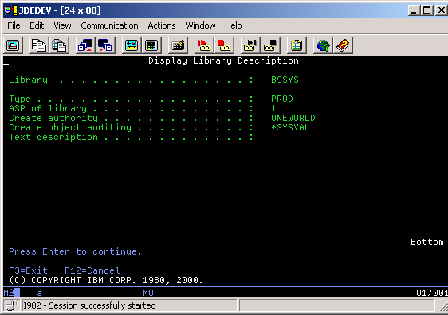This screenshot has height=315, width=448.
Task: Open the Window menu
Action: [200, 25]
